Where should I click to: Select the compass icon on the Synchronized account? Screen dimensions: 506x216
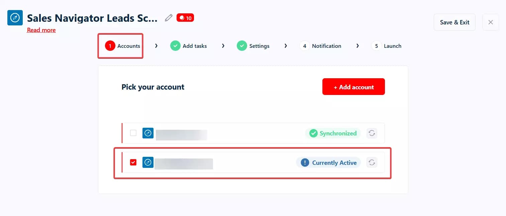(x=148, y=133)
